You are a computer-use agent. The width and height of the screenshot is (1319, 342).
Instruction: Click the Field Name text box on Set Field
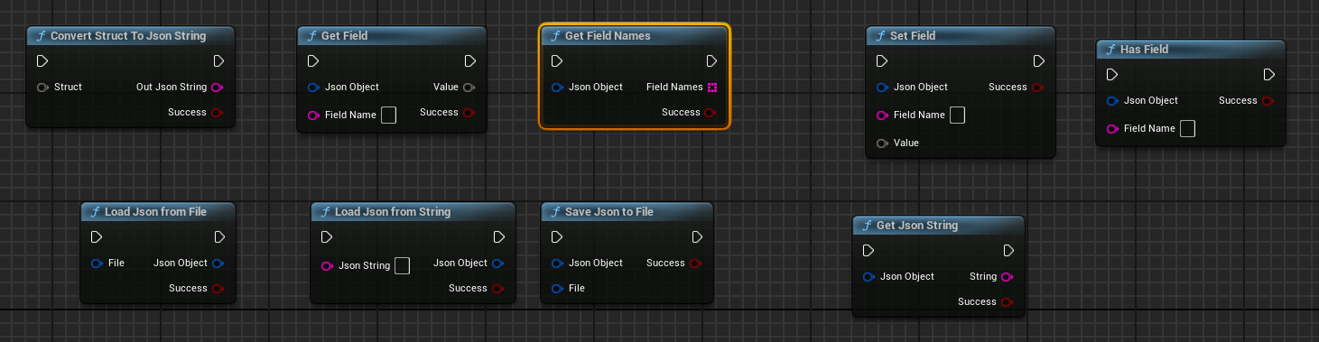pos(957,115)
